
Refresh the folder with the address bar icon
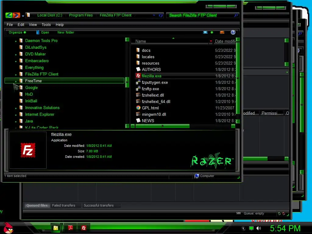tap(161, 15)
